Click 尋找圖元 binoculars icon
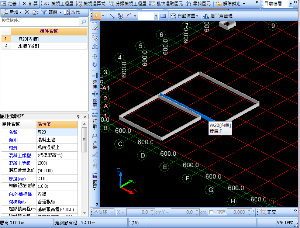The width and height of the screenshot is (300, 228). 189,3
